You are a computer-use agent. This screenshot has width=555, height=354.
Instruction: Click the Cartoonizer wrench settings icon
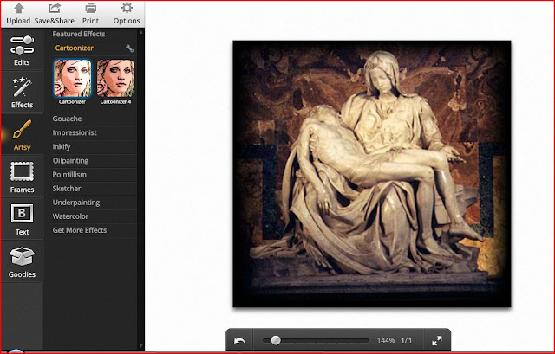click(129, 48)
